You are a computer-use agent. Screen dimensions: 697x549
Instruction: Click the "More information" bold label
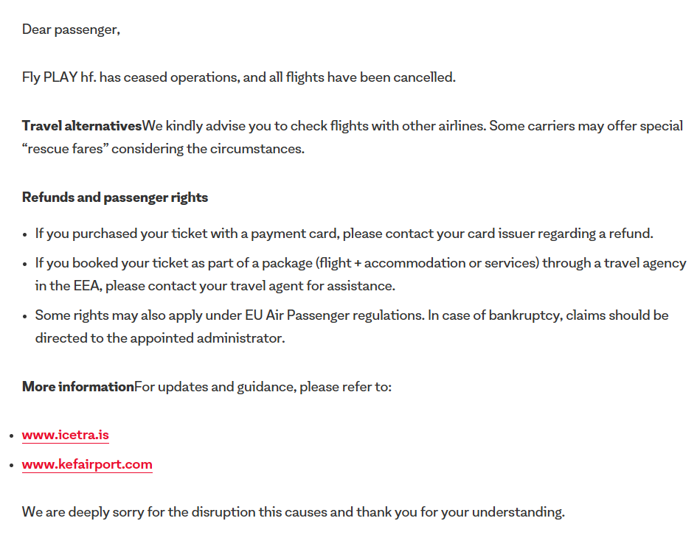coord(78,386)
